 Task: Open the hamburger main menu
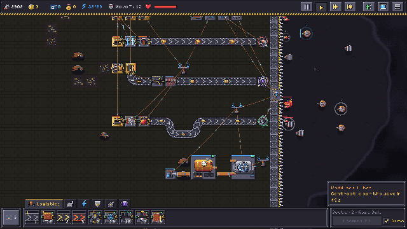tap(397, 6)
